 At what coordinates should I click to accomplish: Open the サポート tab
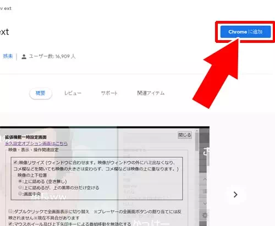coord(109,93)
